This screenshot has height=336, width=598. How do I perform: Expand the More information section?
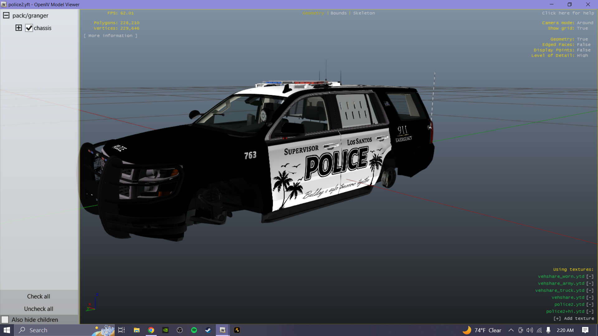(111, 36)
